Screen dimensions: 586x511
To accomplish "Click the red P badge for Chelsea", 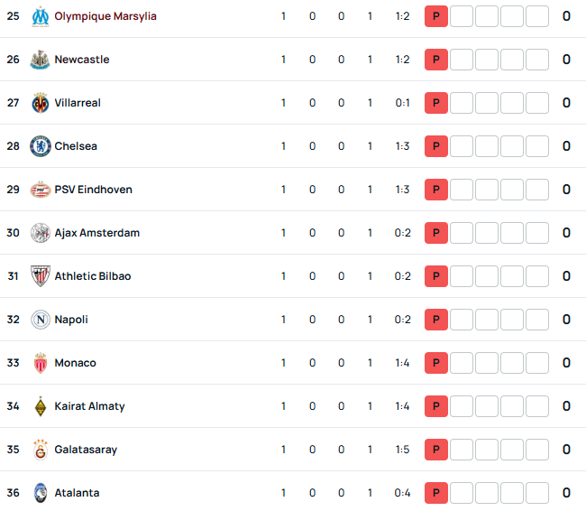I will (x=436, y=146).
